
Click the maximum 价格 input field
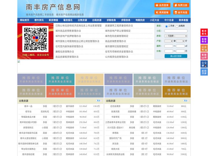(x=180, y=51)
